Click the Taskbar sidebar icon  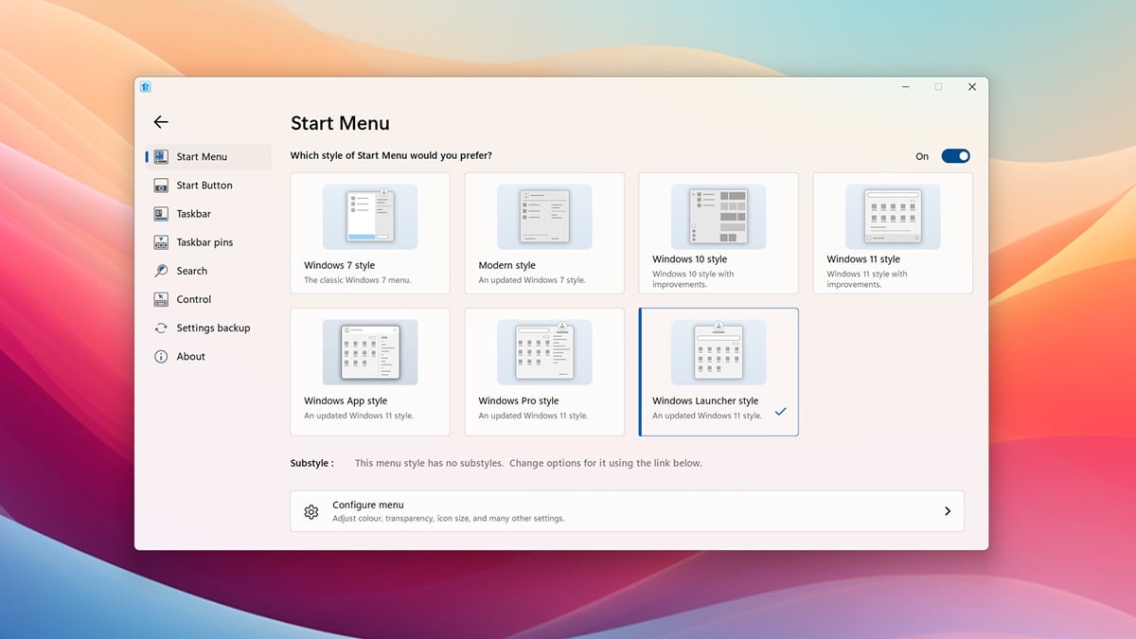160,214
